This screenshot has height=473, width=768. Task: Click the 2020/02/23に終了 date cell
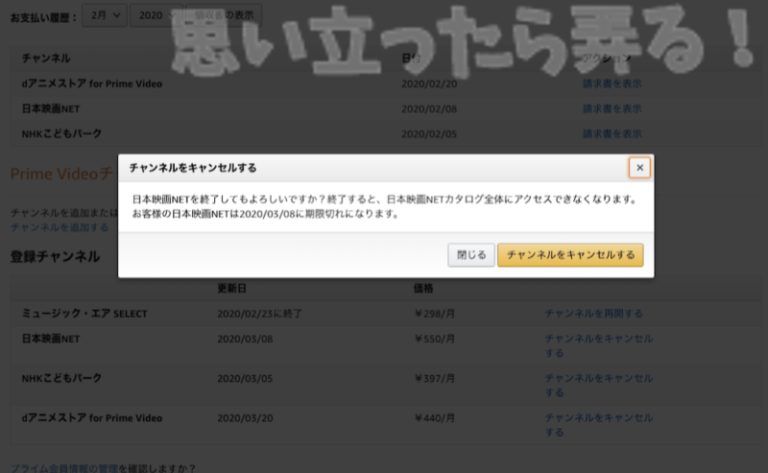[259, 314]
